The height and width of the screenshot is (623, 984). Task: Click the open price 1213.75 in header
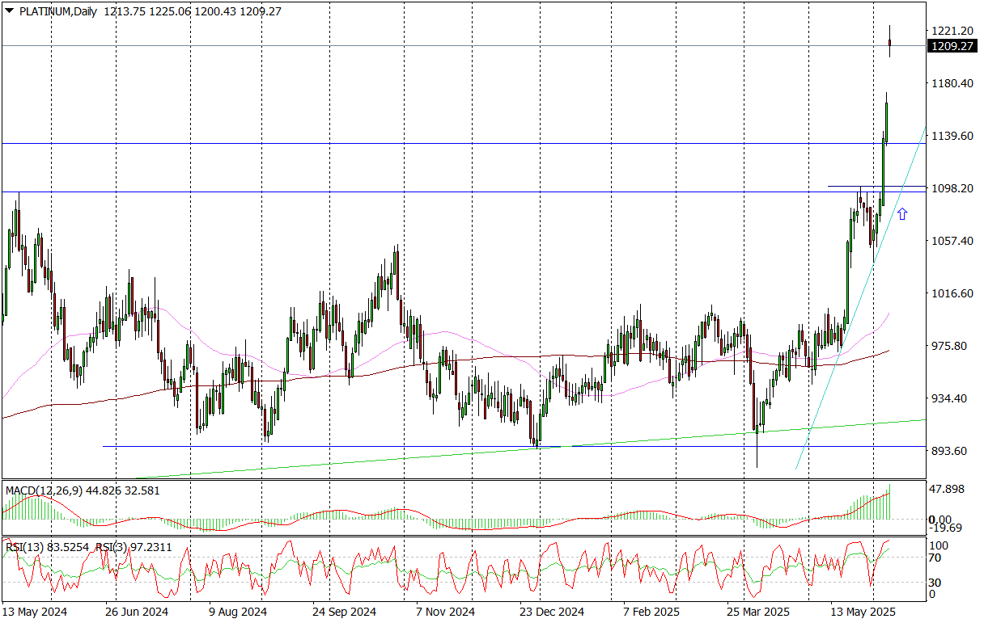tap(124, 12)
